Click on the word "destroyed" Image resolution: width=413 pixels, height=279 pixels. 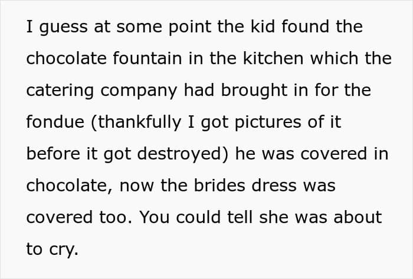pos(183,154)
